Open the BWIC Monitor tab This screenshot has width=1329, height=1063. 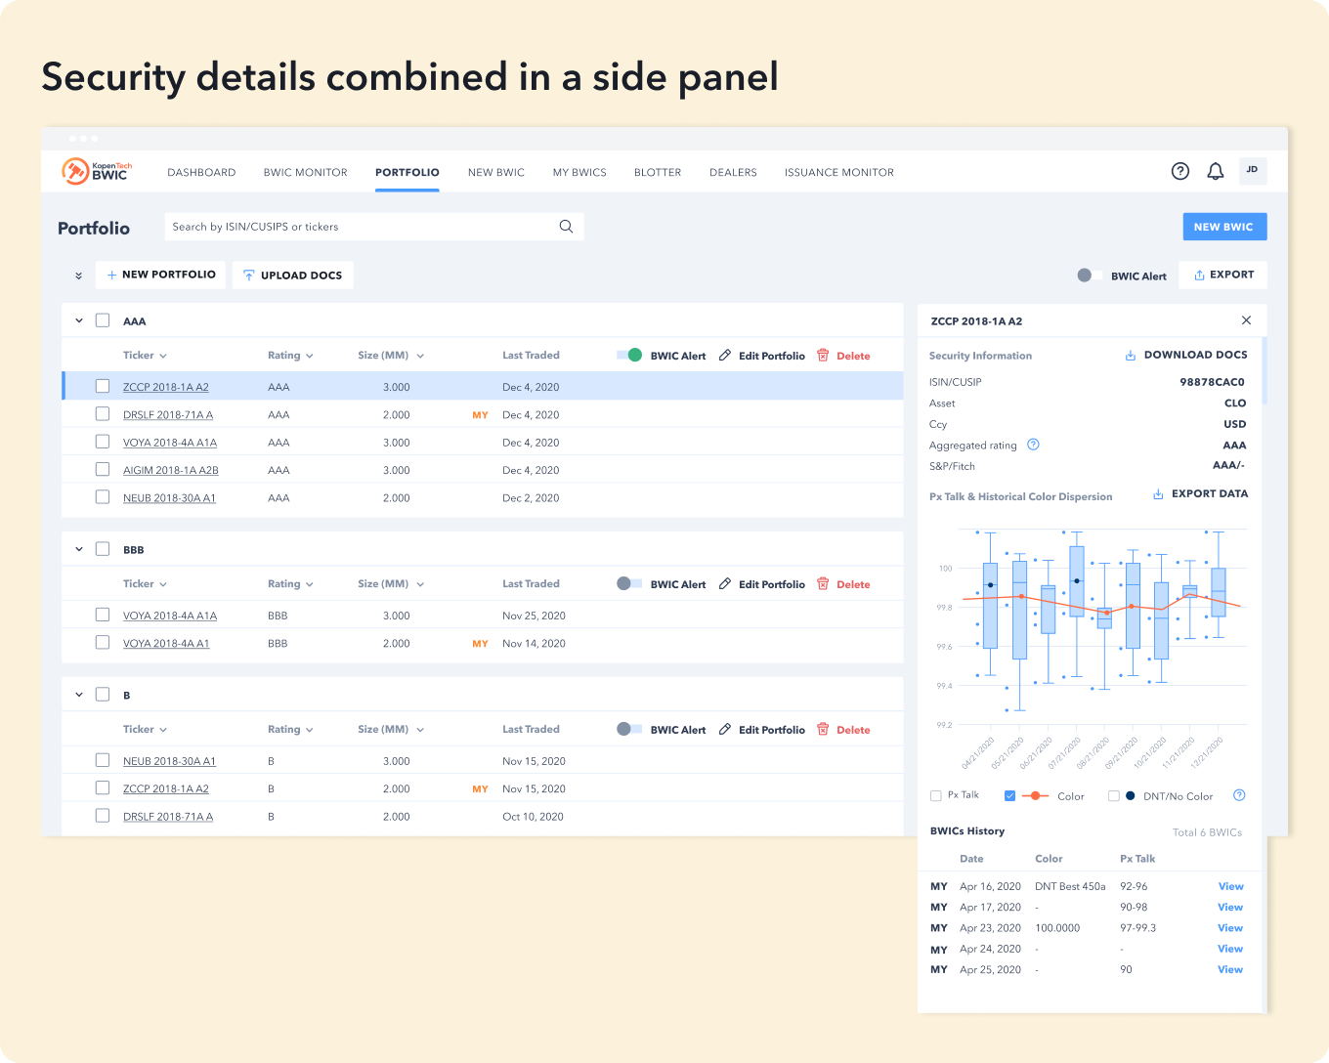(305, 172)
